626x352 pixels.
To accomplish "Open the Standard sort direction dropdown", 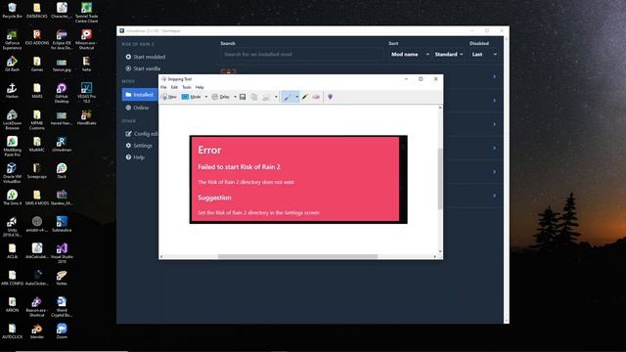I will (x=449, y=55).
